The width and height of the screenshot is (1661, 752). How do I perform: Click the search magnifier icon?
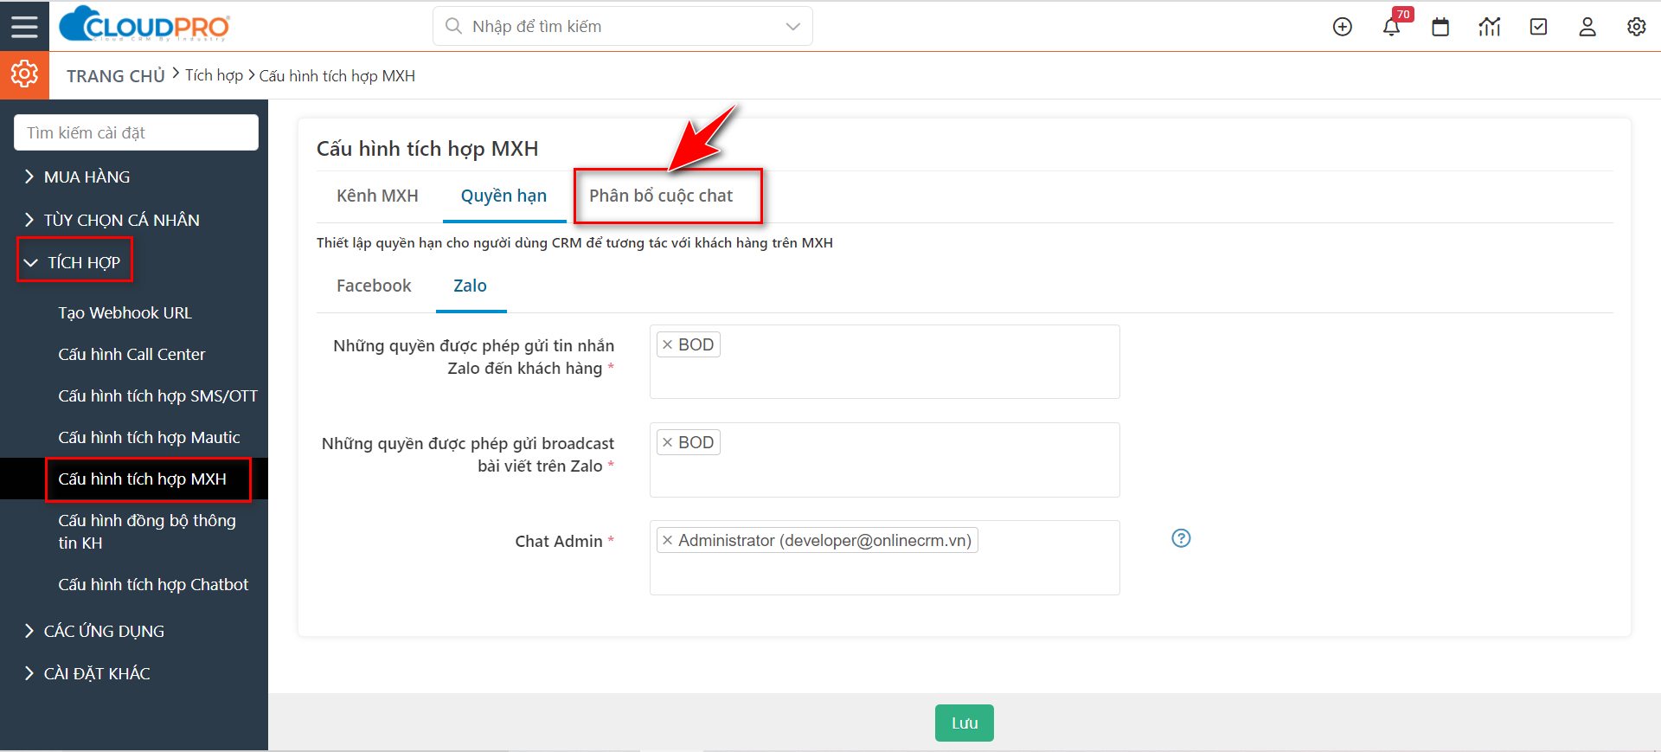453,26
